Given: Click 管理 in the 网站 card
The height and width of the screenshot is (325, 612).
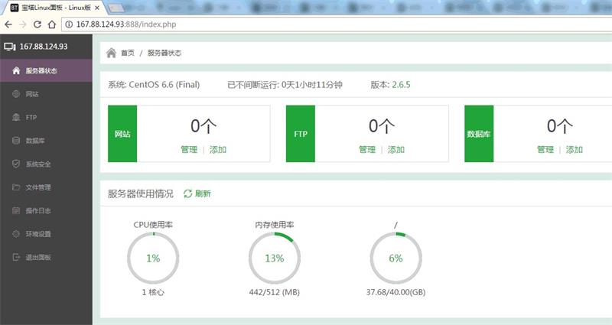Looking at the screenshot, I should pyautogui.click(x=189, y=149).
